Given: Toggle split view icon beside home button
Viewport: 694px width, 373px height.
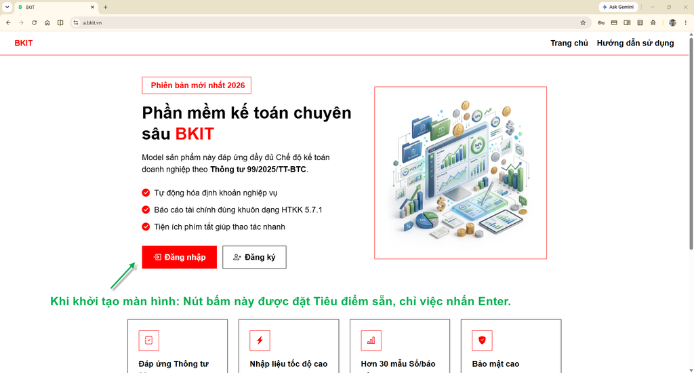Looking at the screenshot, I should (60, 22).
